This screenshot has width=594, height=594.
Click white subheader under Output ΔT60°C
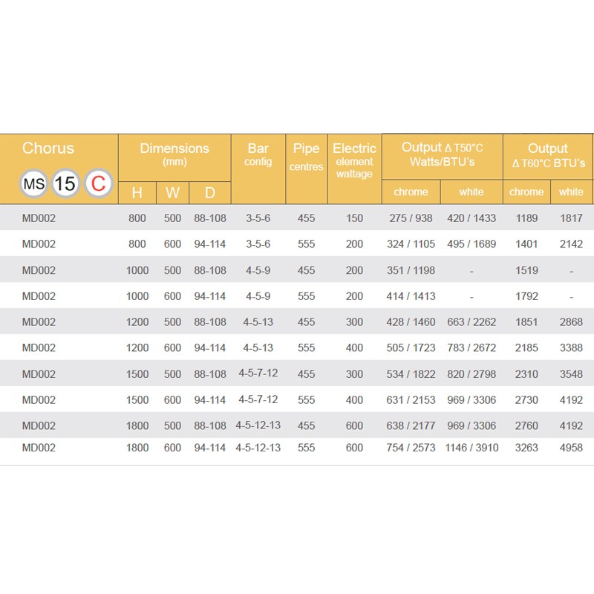(571, 192)
